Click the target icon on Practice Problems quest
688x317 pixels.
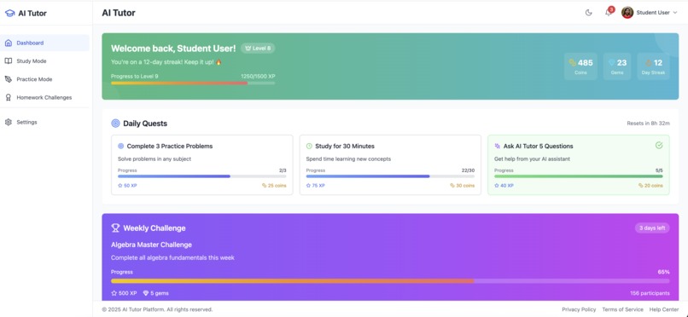[x=121, y=147]
